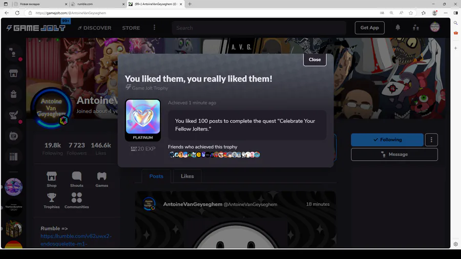Viewport: 461px width, 259px height.
Task: Click the Platinum heart trophy image
Action: (143, 117)
